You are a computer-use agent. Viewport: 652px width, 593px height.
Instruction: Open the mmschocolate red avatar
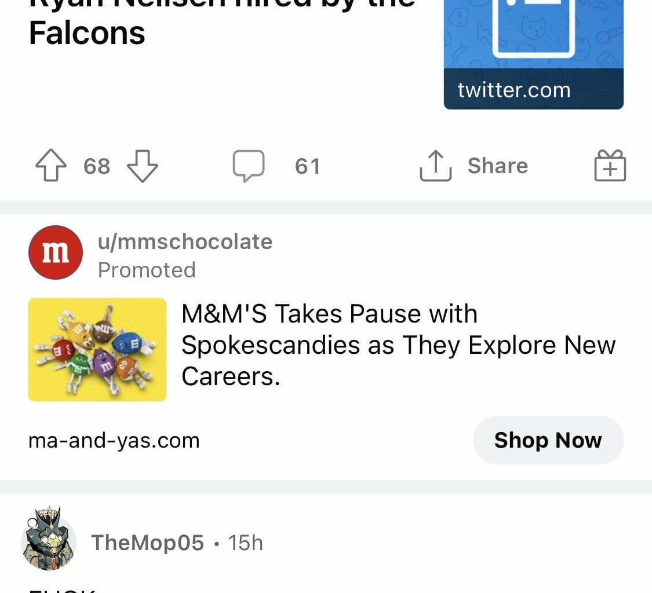pyautogui.click(x=56, y=252)
